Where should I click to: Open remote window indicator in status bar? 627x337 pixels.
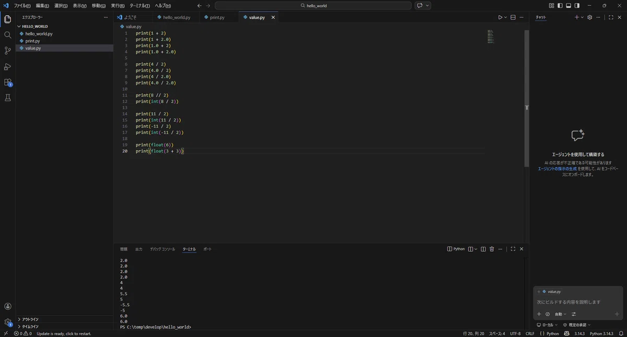(x=5, y=333)
